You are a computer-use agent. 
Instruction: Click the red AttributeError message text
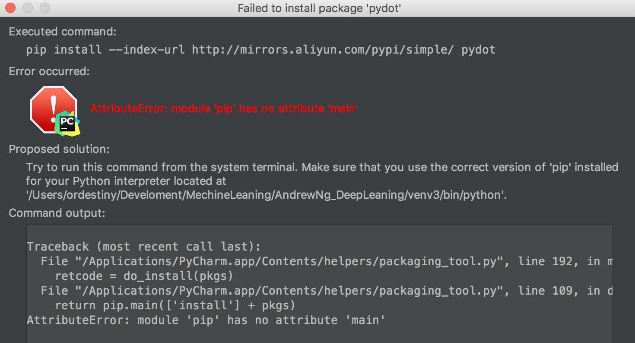pyautogui.click(x=224, y=108)
